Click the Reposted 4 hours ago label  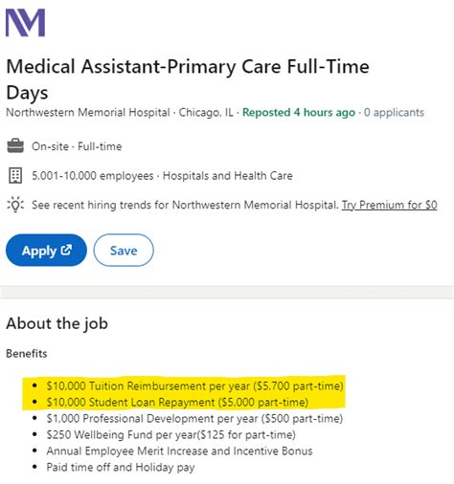click(x=299, y=112)
